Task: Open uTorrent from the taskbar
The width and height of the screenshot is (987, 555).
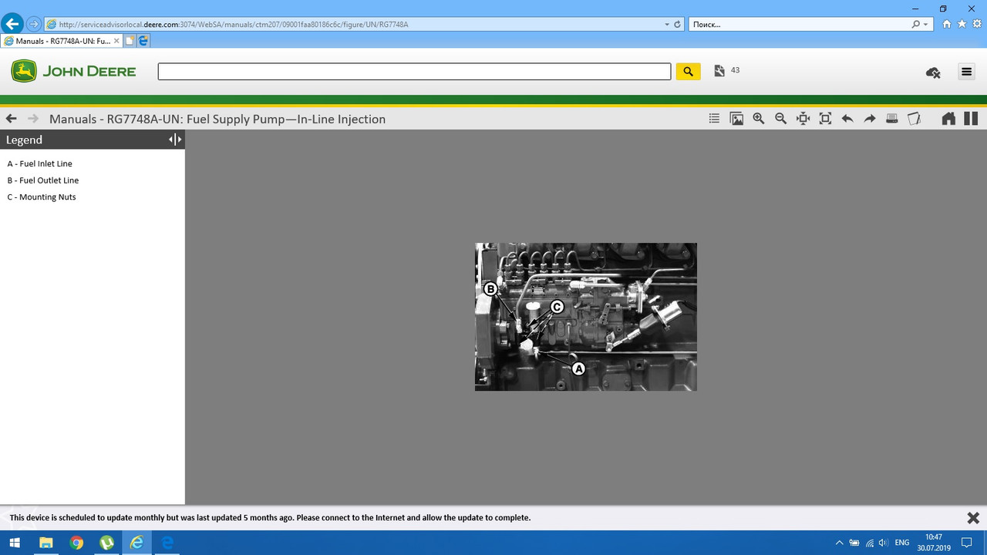Action: pyautogui.click(x=106, y=543)
